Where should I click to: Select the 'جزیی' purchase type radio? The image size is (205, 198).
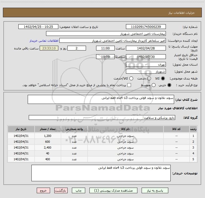tap(169, 85)
